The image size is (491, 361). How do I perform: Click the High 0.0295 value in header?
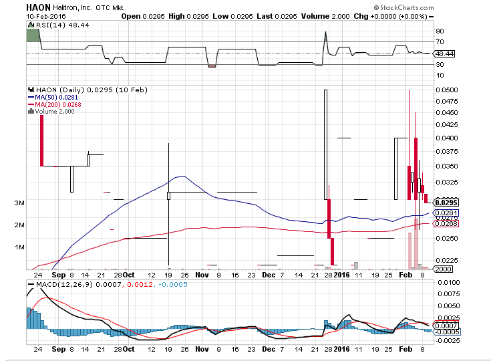point(188,16)
